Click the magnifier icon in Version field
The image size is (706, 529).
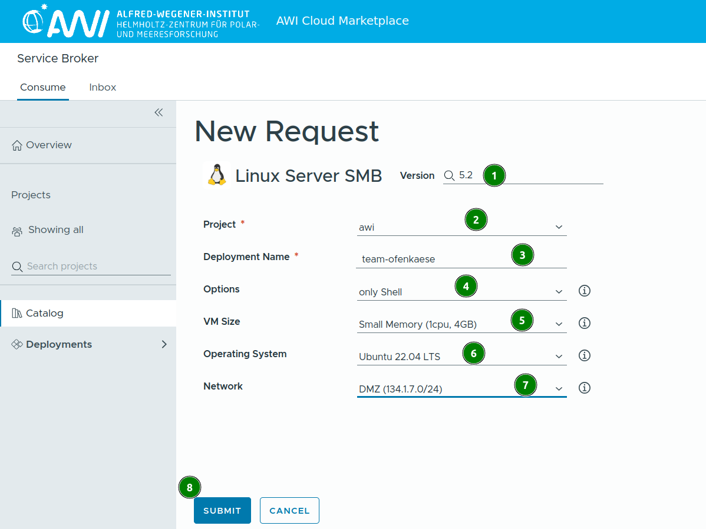point(449,175)
